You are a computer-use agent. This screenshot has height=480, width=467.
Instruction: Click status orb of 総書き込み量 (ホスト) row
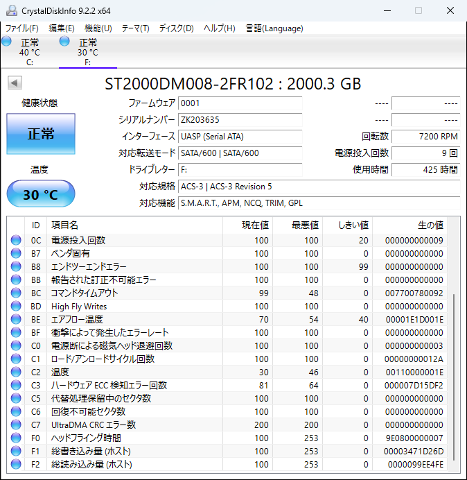16,451
